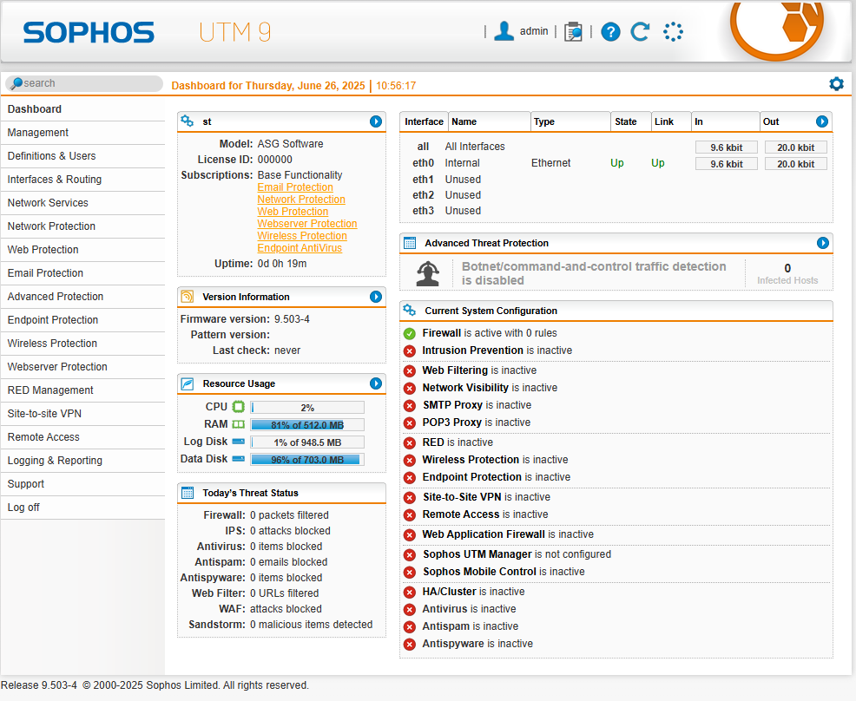This screenshot has height=701, width=856.
Task: Open Interfaces & Routing menu
Action: click(83, 180)
